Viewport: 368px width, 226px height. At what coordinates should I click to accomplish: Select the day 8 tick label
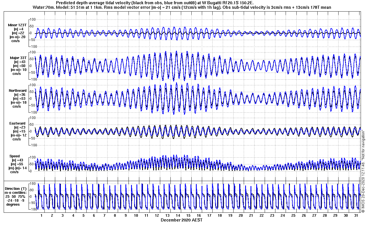click(x=115, y=215)
